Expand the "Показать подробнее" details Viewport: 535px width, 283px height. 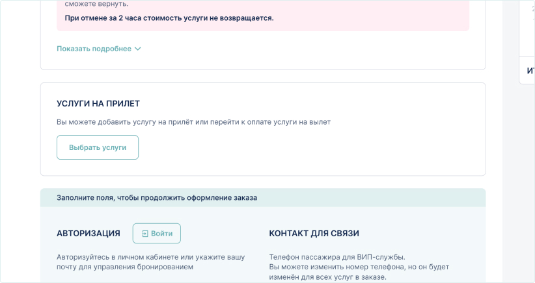point(94,49)
